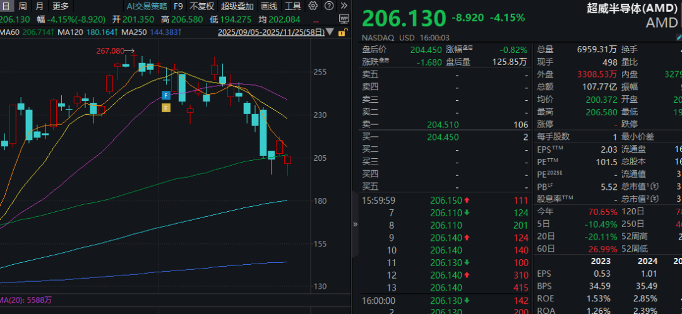Switch to 月 monthly period tab
Image resolution: width=682 pixels, height=314 pixels.
pos(40,6)
